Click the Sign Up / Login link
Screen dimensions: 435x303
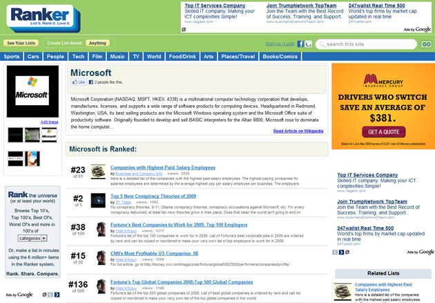click(280, 44)
